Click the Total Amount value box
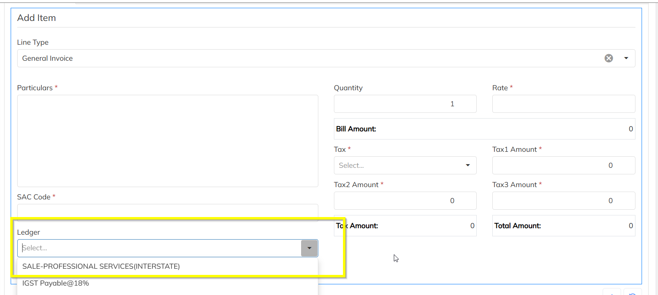This screenshot has width=658, height=295. (563, 226)
